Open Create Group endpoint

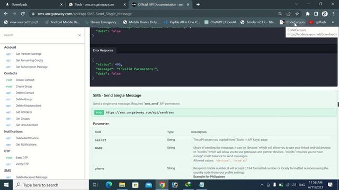click(x=24, y=87)
